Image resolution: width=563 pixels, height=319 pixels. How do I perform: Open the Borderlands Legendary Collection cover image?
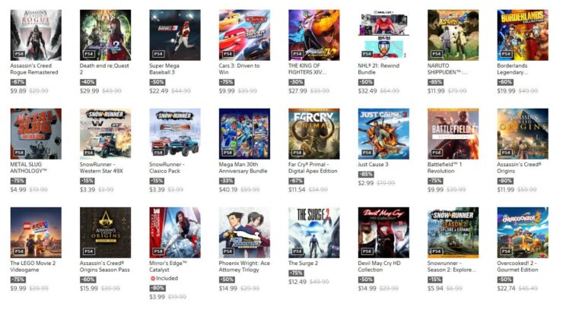(523, 35)
